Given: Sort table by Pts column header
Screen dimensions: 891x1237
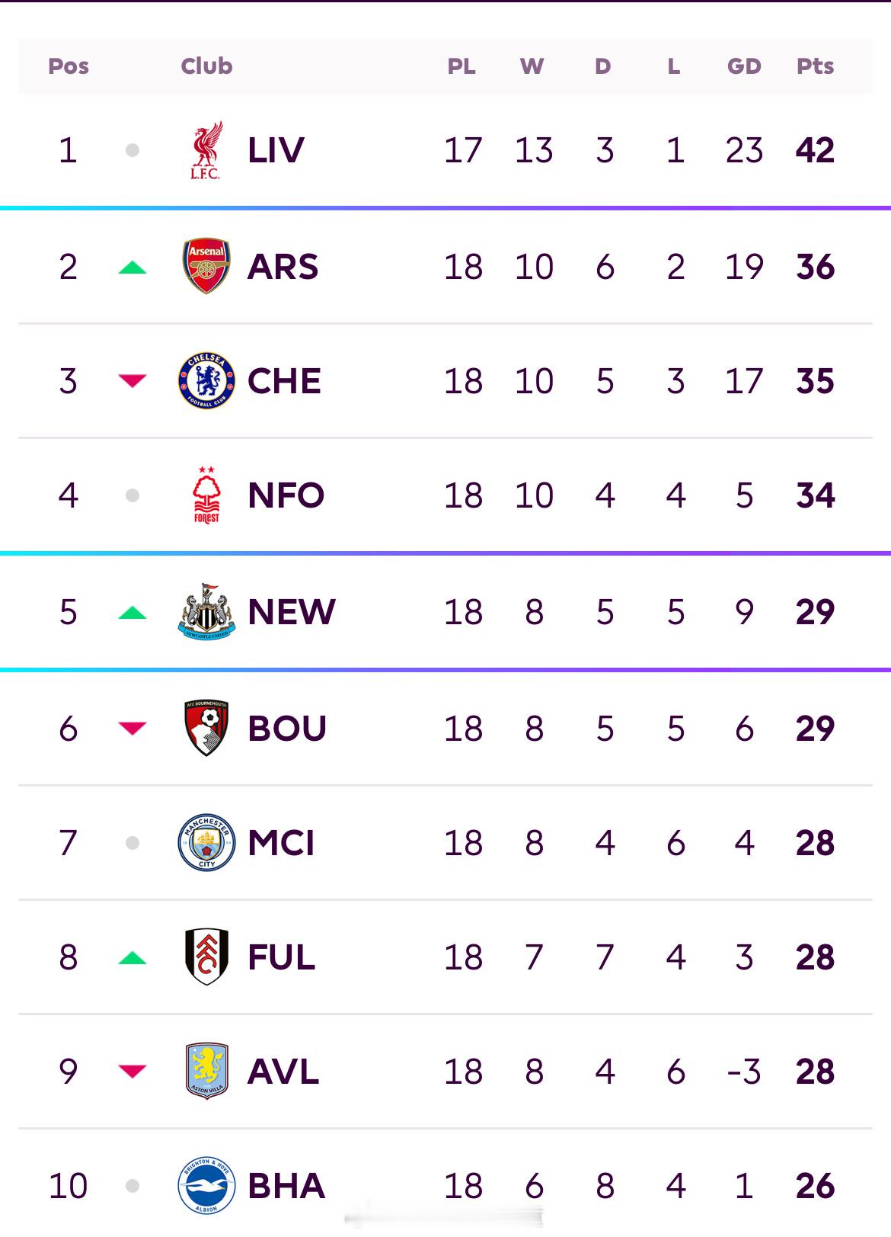Looking at the screenshot, I should (x=815, y=66).
